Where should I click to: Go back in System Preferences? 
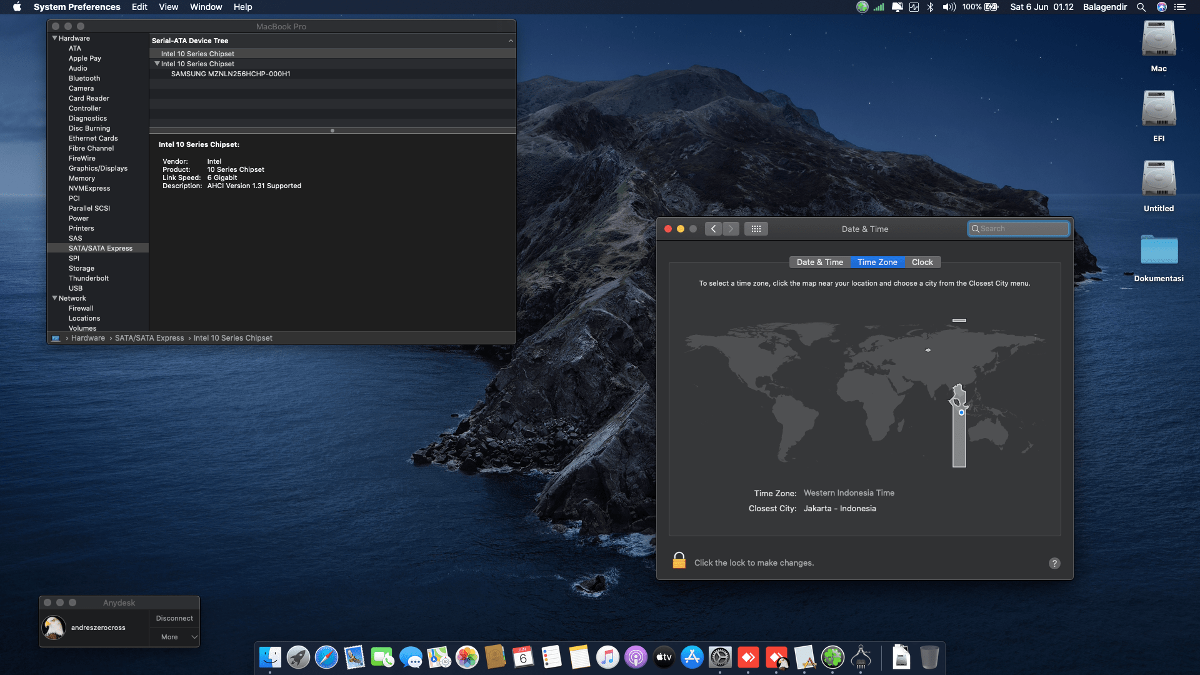(x=713, y=229)
